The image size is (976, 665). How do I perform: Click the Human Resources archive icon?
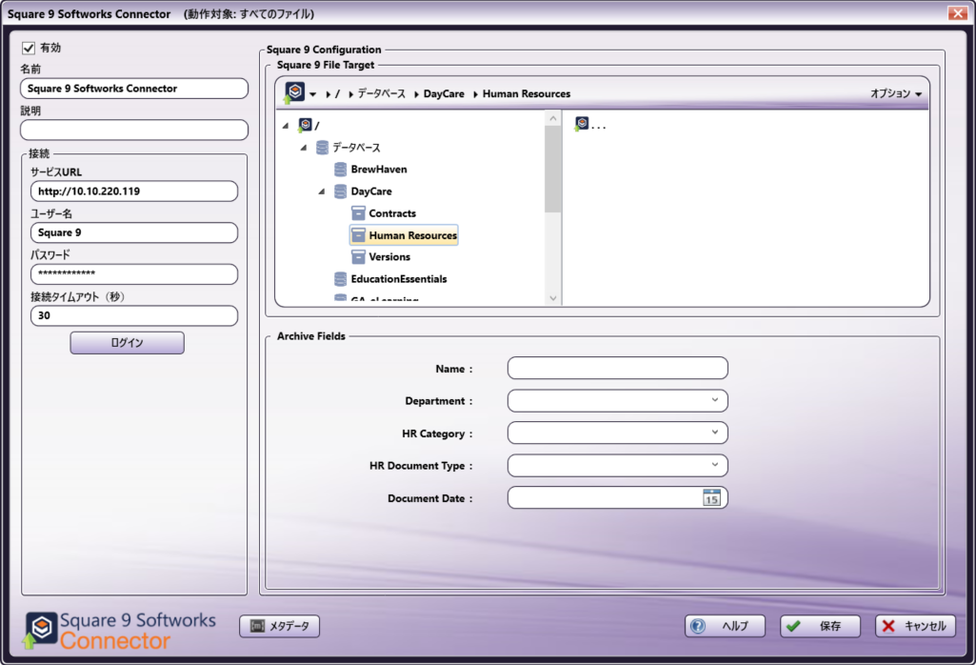(x=359, y=234)
